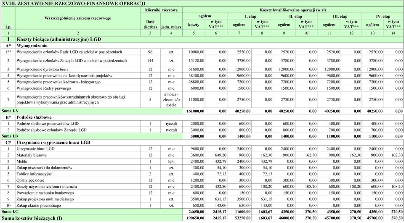Click the 'Ilość (liczba)' column header

click(150, 24)
